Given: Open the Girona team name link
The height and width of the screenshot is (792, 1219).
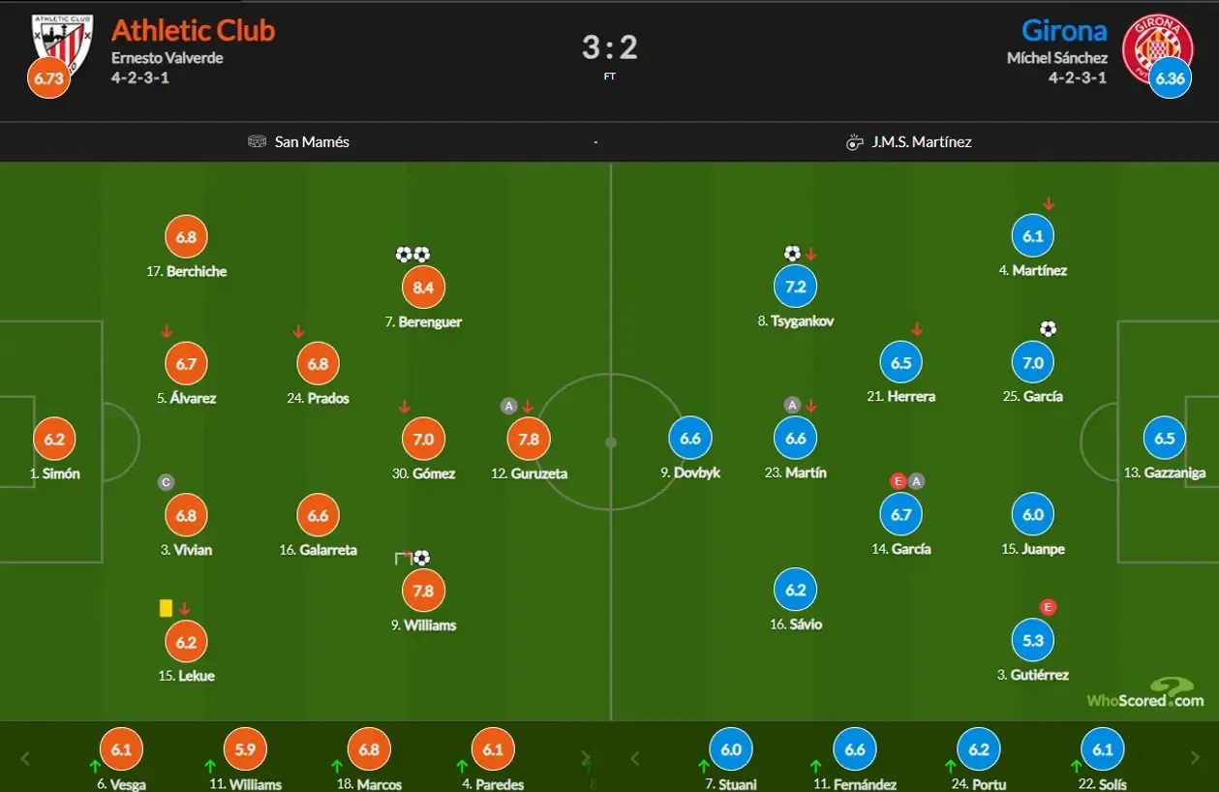Looking at the screenshot, I should (x=1064, y=30).
